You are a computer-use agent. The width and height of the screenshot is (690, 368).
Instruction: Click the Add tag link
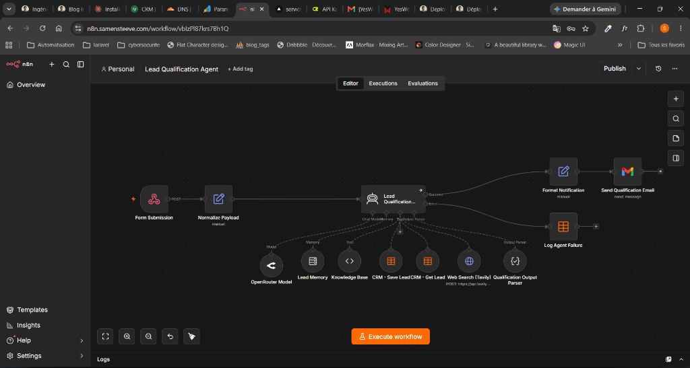pos(241,69)
